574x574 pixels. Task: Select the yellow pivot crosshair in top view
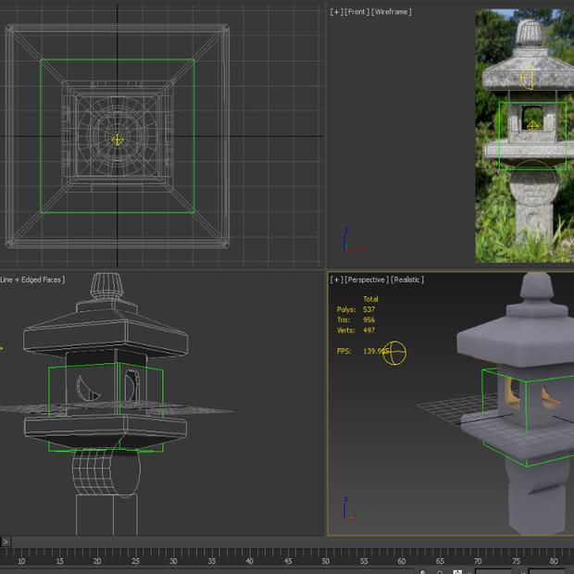tap(118, 140)
